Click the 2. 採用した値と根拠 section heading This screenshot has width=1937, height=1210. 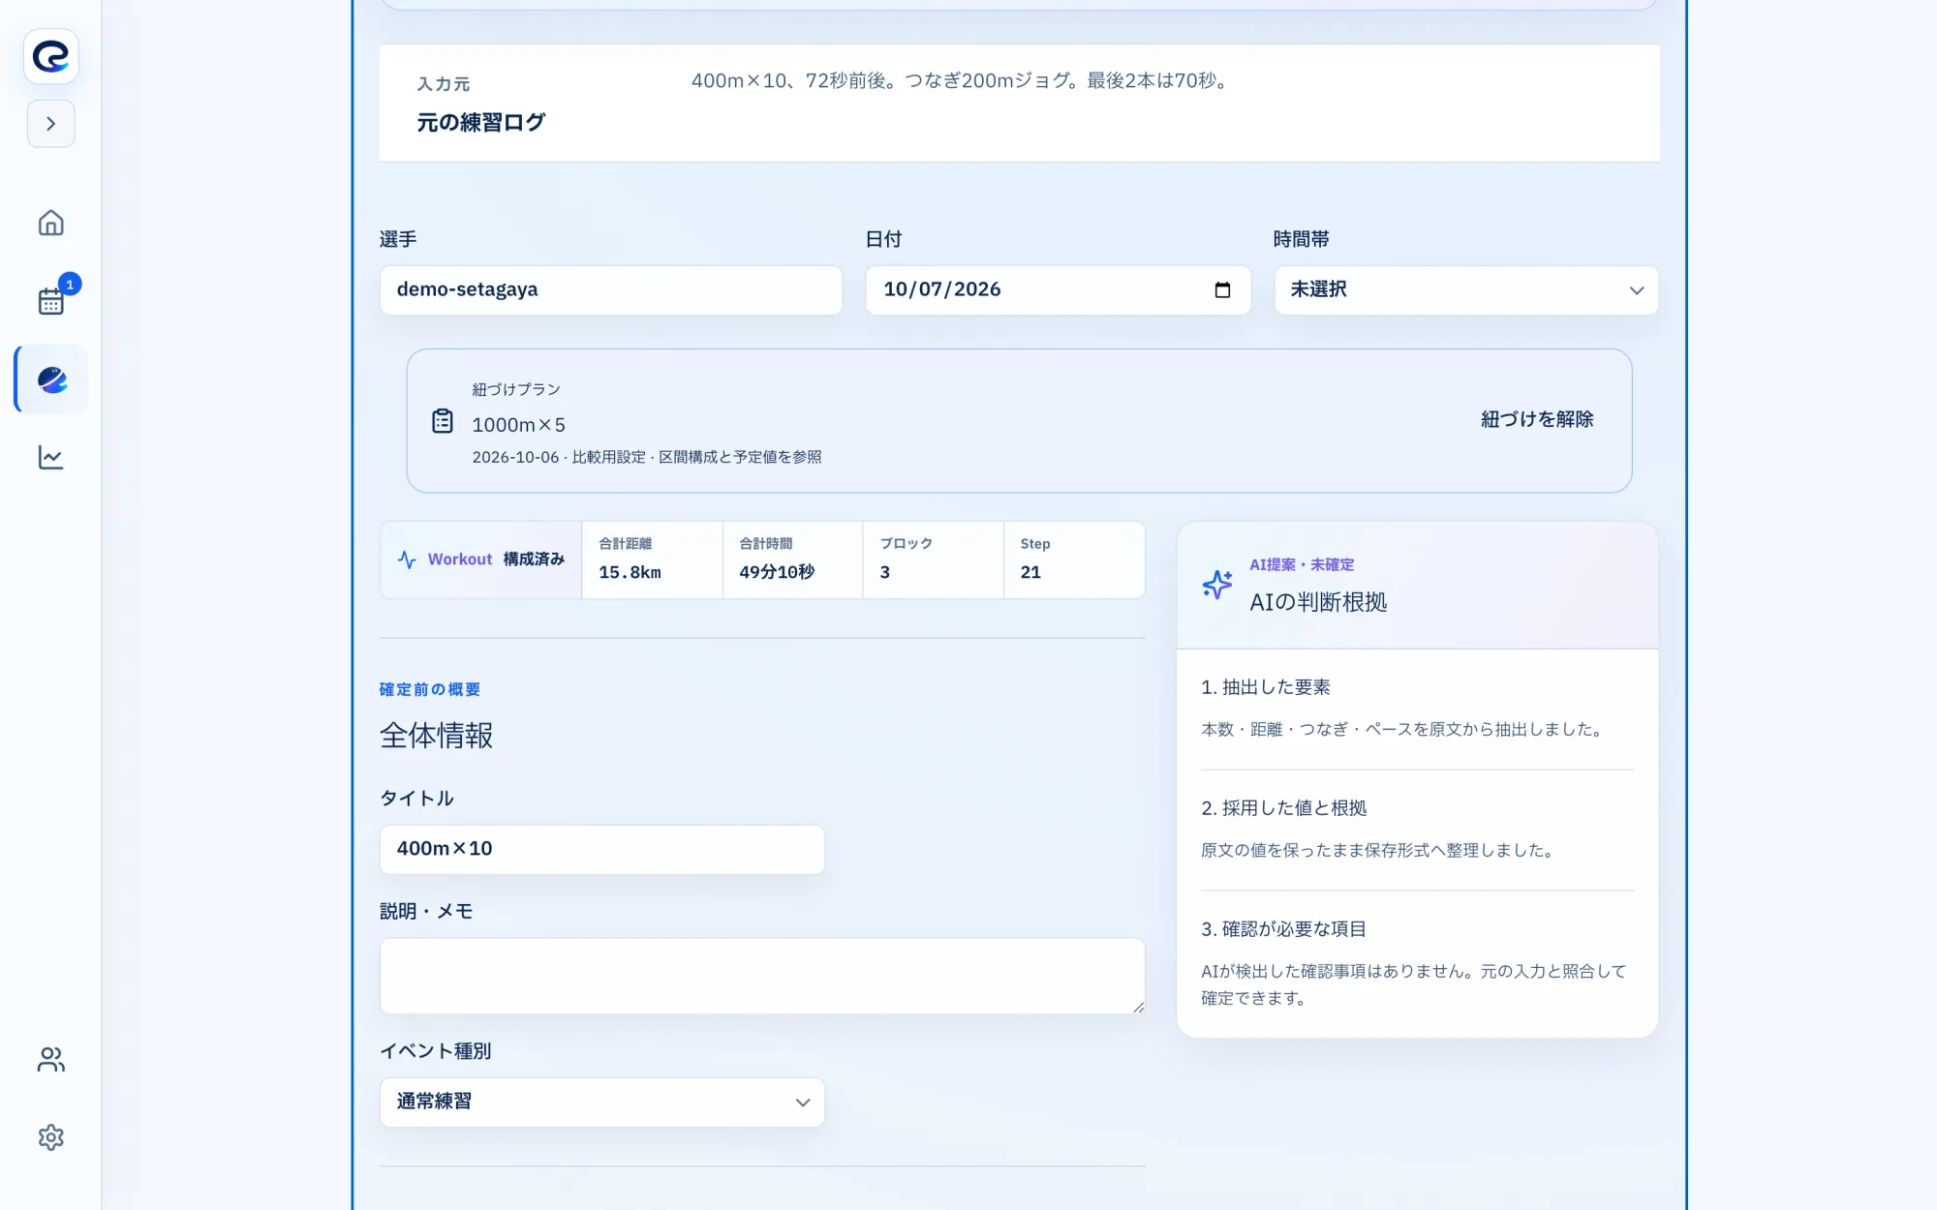coord(1284,808)
